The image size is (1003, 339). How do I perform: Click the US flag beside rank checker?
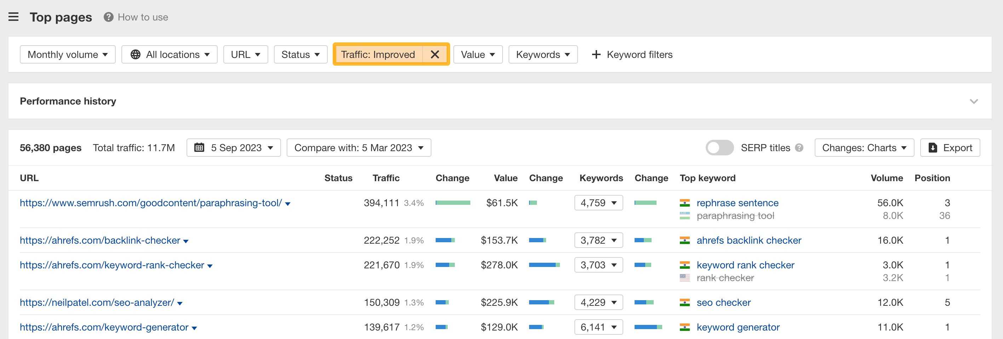684,277
